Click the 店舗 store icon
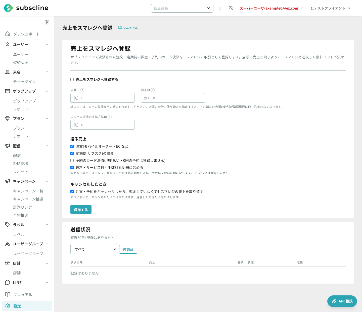362x312 pixels. click(8, 263)
